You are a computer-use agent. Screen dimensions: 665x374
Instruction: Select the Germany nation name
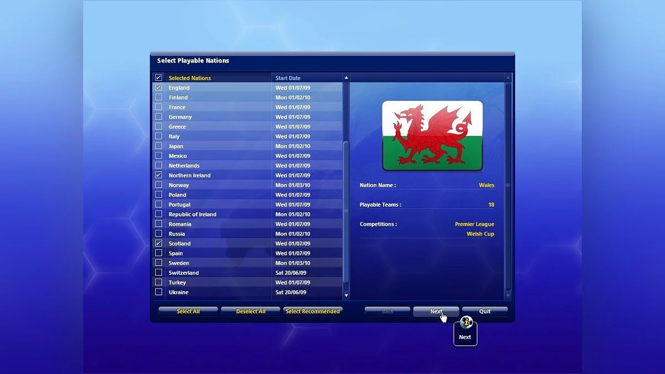click(180, 117)
